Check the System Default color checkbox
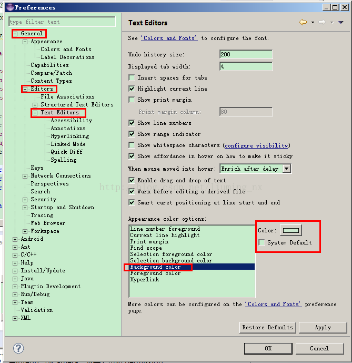 click(x=262, y=243)
